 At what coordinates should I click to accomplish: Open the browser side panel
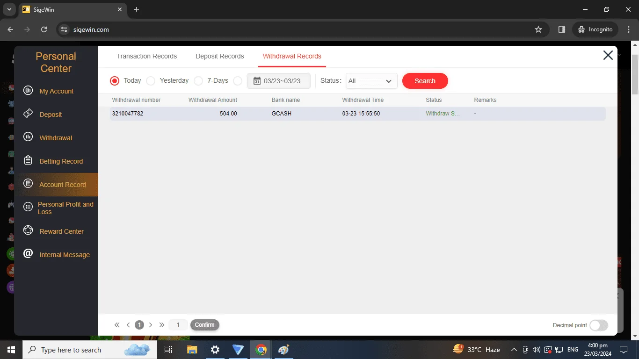pyautogui.click(x=562, y=29)
